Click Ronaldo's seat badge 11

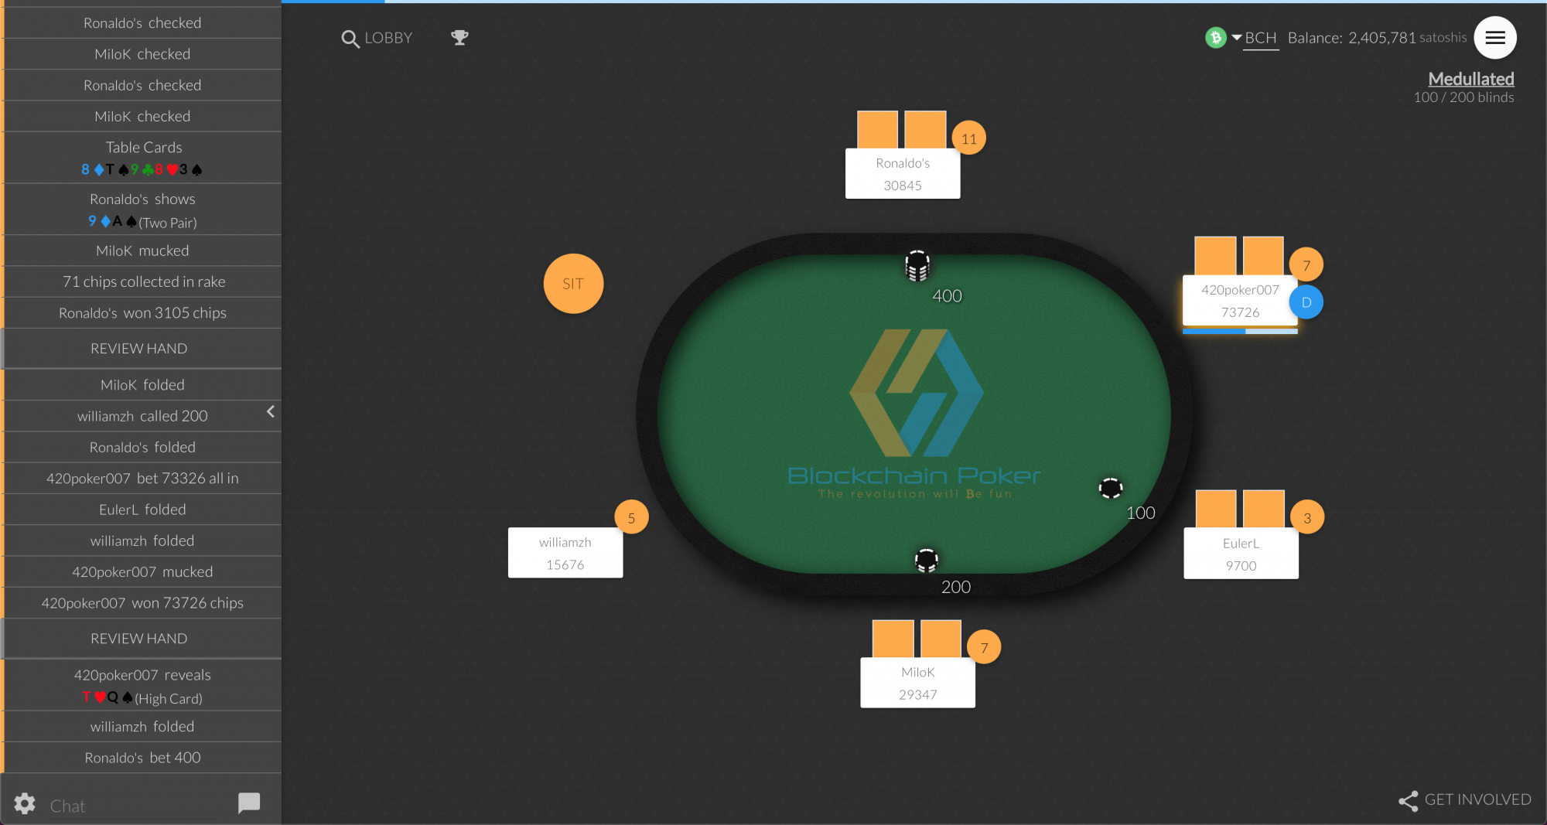968,139
